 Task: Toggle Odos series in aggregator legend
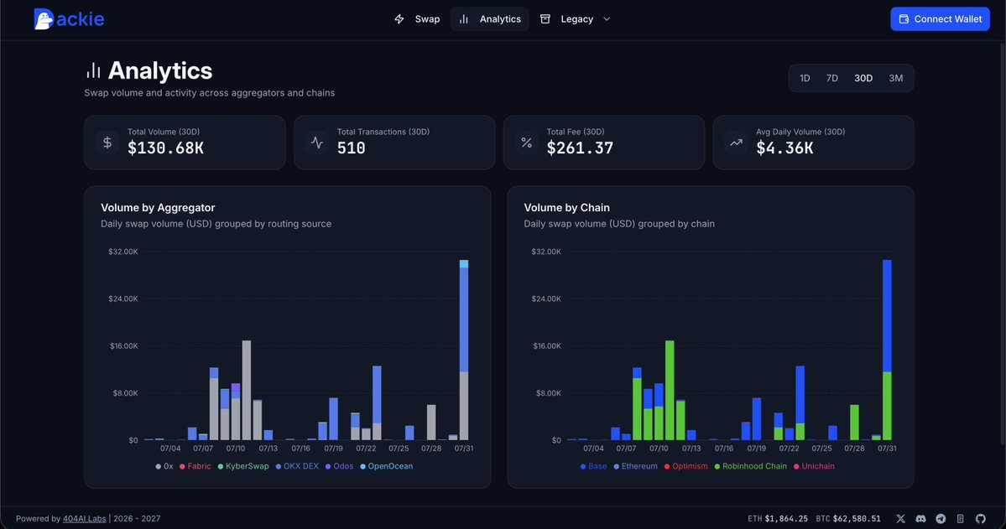pos(340,466)
